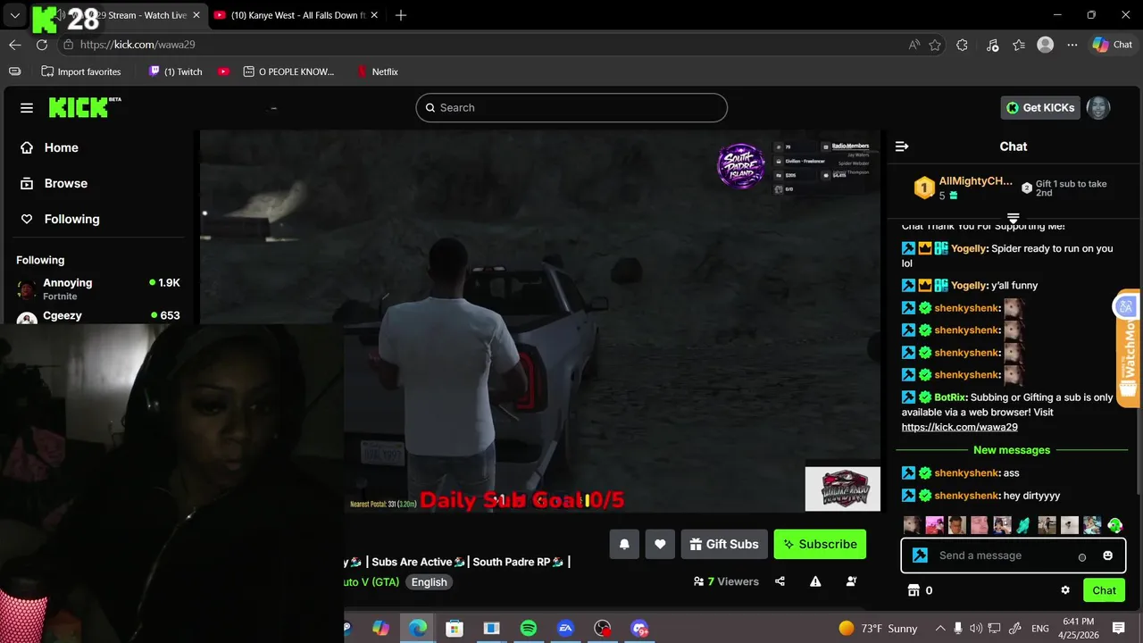Jump to New messages in chat

click(1012, 450)
